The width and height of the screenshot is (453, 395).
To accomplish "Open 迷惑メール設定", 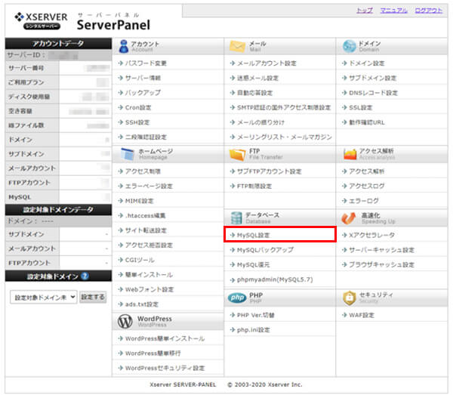I will pyautogui.click(x=257, y=78).
